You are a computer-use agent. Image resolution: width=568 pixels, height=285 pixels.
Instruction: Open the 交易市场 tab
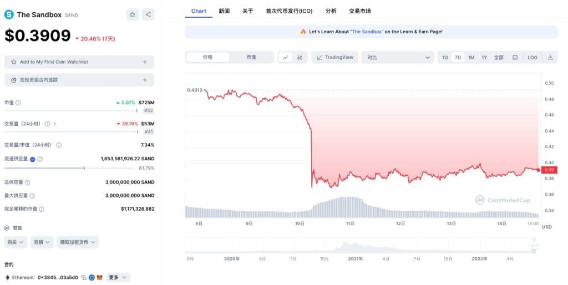360,11
